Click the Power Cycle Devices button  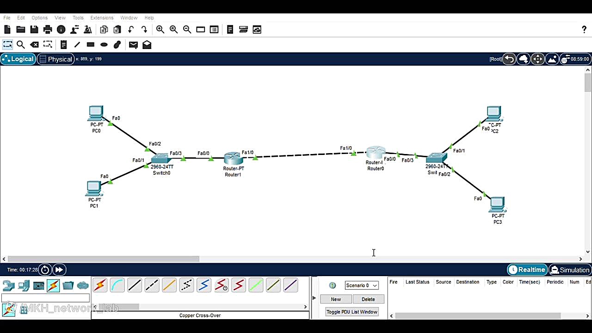coord(45,270)
